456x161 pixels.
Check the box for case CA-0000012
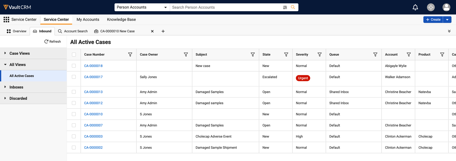pos(74,103)
